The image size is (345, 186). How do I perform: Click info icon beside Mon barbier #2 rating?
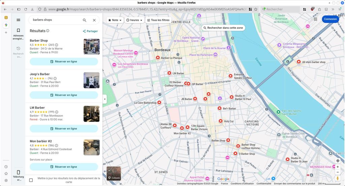57,145
